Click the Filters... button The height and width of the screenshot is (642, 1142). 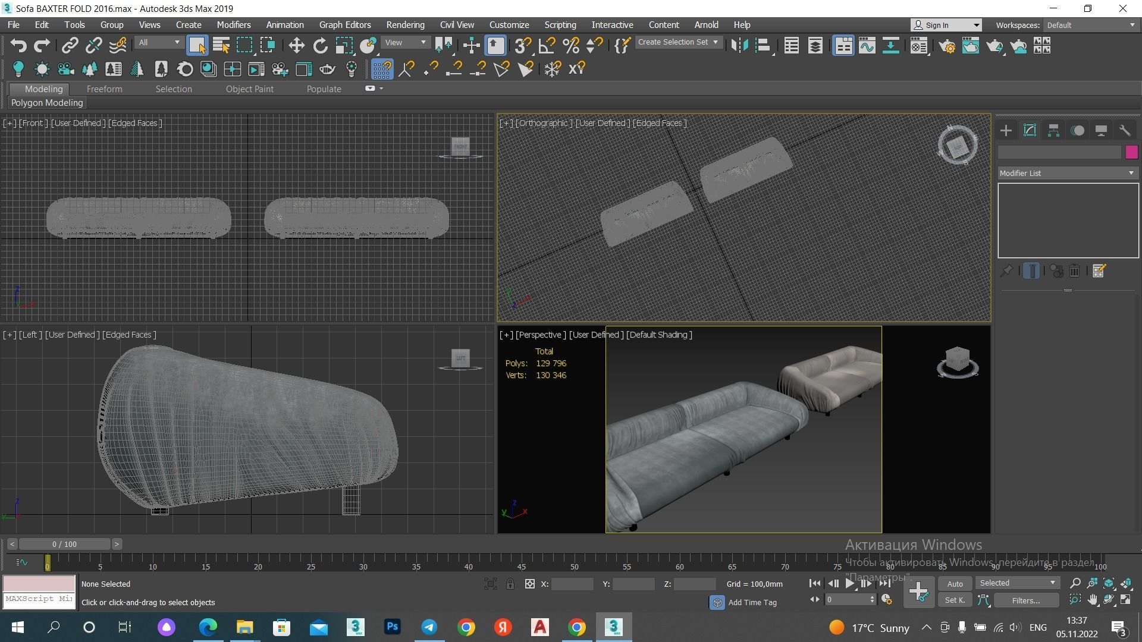pyautogui.click(x=1025, y=600)
